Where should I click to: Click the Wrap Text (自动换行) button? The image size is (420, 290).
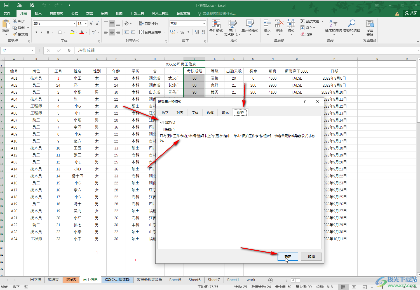pyautogui.click(x=149, y=24)
